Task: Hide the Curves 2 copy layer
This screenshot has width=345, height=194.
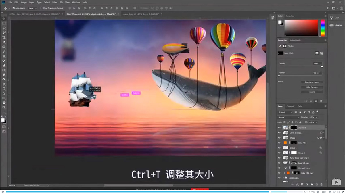Action: tap(279, 168)
